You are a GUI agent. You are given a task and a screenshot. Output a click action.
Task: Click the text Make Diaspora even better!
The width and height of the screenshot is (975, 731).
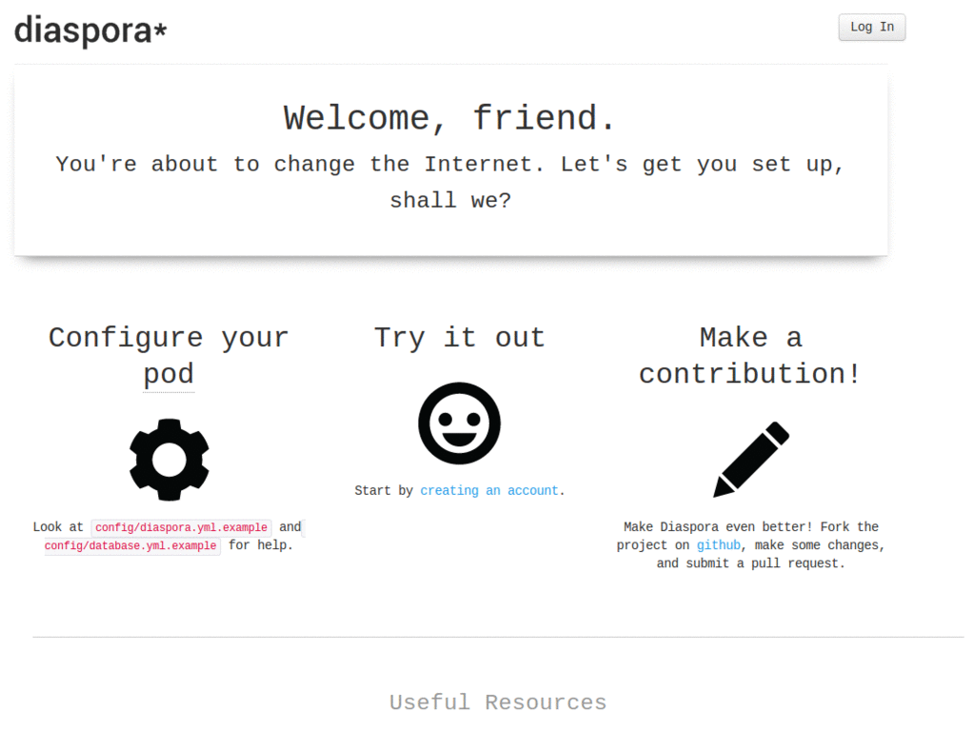pos(718,526)
